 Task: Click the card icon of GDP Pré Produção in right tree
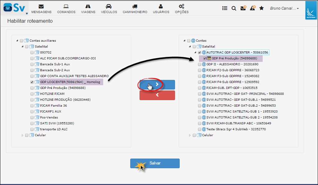pos(209,58)
